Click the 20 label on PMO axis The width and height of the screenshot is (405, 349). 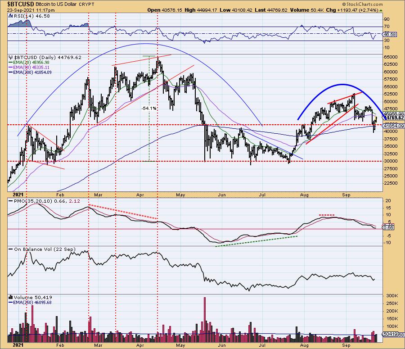pos(388,201)
